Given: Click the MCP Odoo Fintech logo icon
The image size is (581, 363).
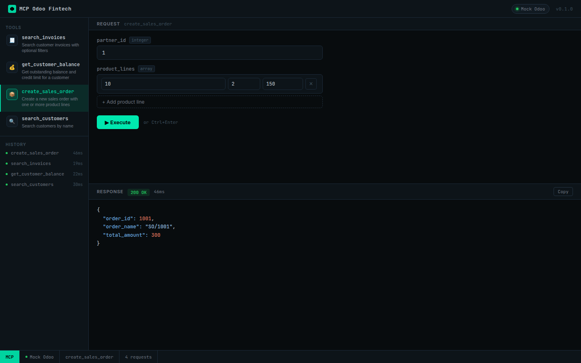Looking at the screenshot, I should point(12,9).
